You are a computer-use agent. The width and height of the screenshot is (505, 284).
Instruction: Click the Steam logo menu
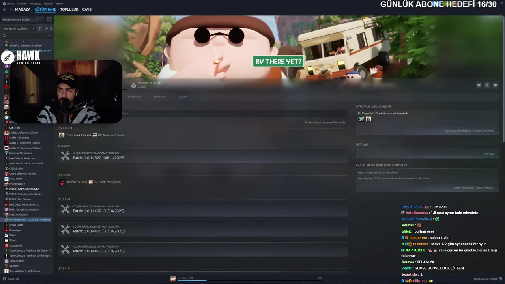[4, 4]
